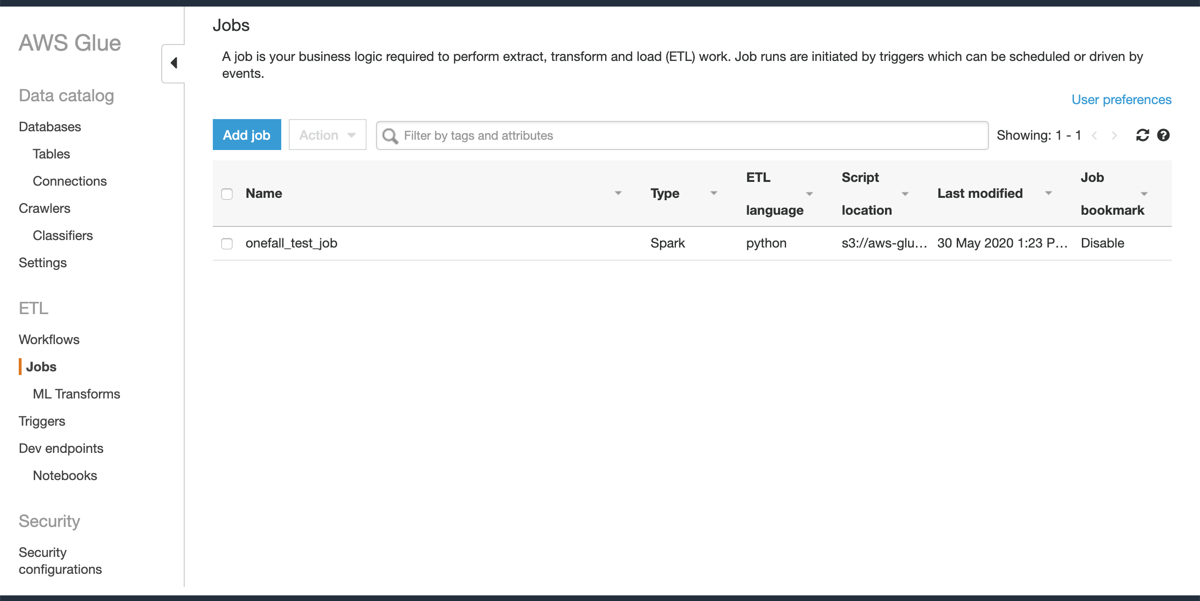
Task: Click the search magnifier icon
Action: [x=390, y=136]
